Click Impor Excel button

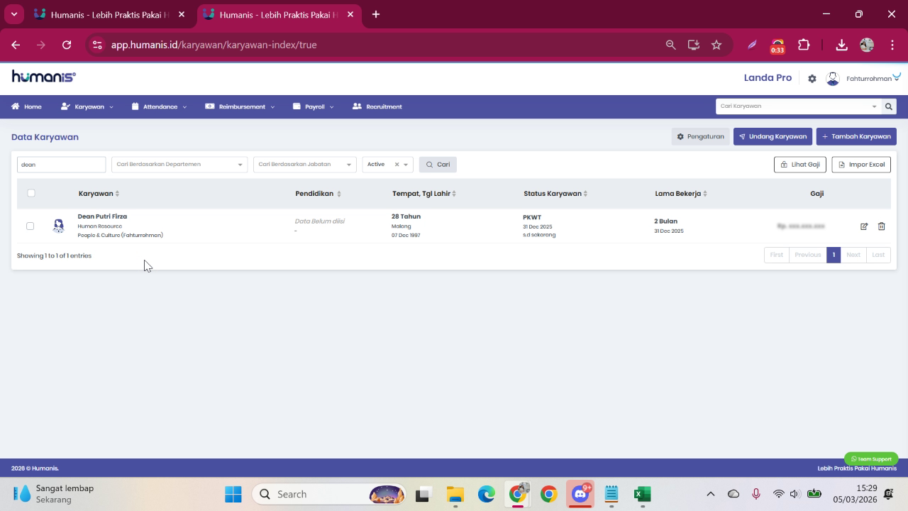861,165
